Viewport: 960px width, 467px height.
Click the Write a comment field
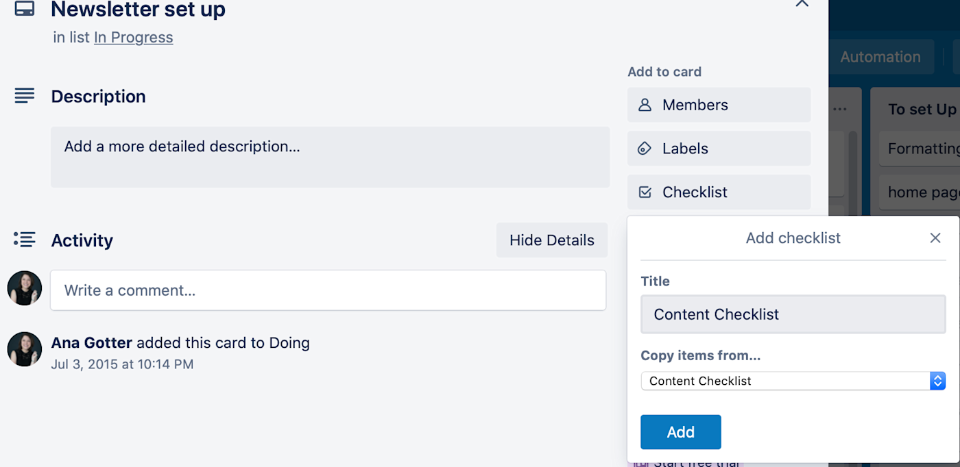[x=328, y=290]
